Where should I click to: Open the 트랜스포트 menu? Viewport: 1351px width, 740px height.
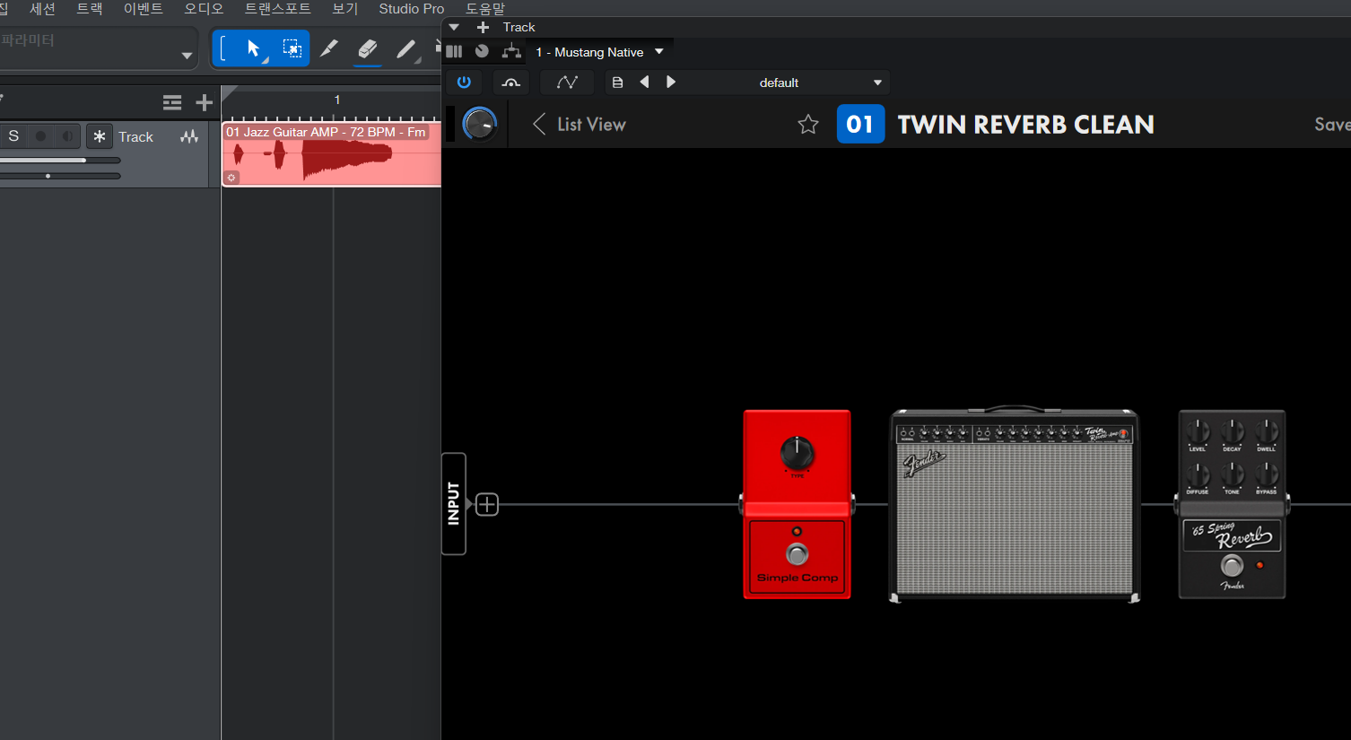click(x=277, y=9)
